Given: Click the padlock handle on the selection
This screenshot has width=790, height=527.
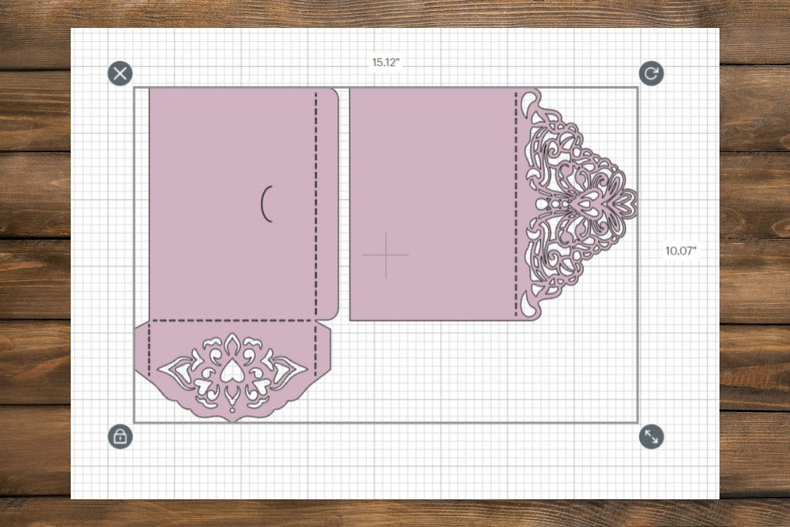Looking at the screenshot, I should (x=120, y=437).
